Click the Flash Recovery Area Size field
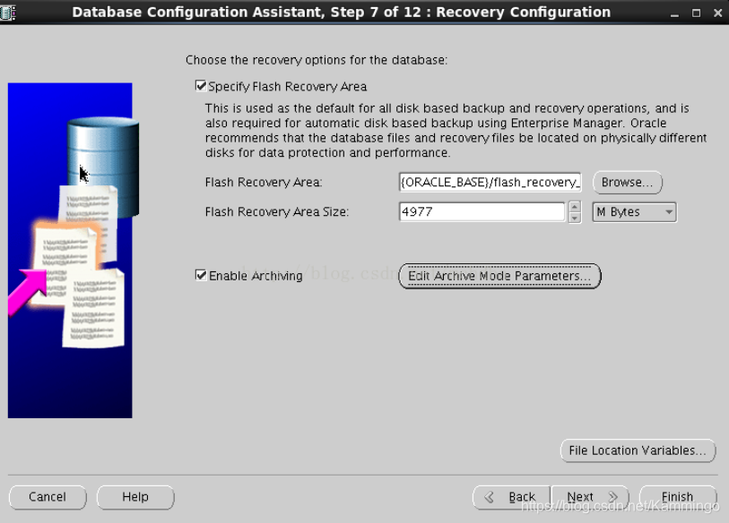The image size is (729, 523). coord(482,212)
